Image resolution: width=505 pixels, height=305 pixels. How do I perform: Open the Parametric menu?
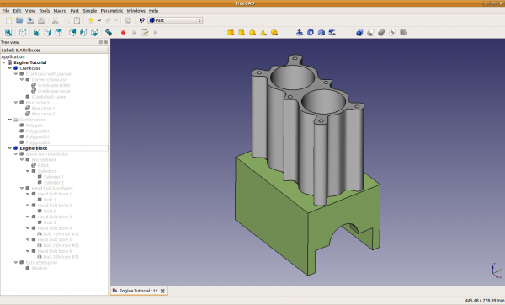pos(112,11)
